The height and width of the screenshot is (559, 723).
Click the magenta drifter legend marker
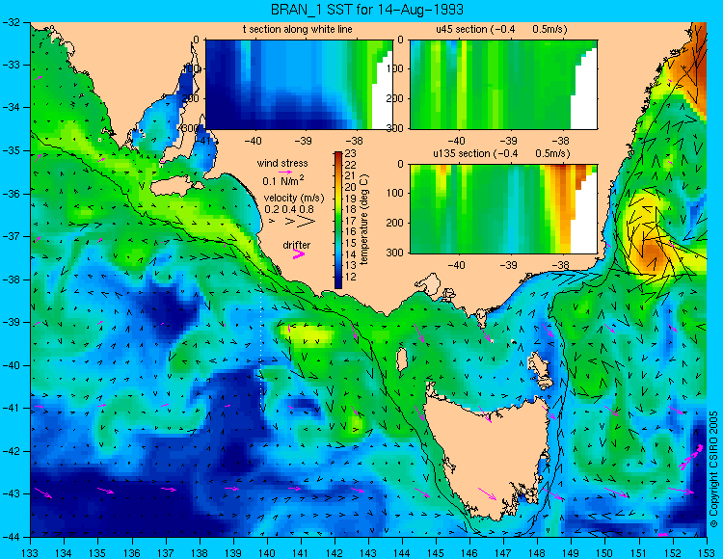tap(299, 253)
